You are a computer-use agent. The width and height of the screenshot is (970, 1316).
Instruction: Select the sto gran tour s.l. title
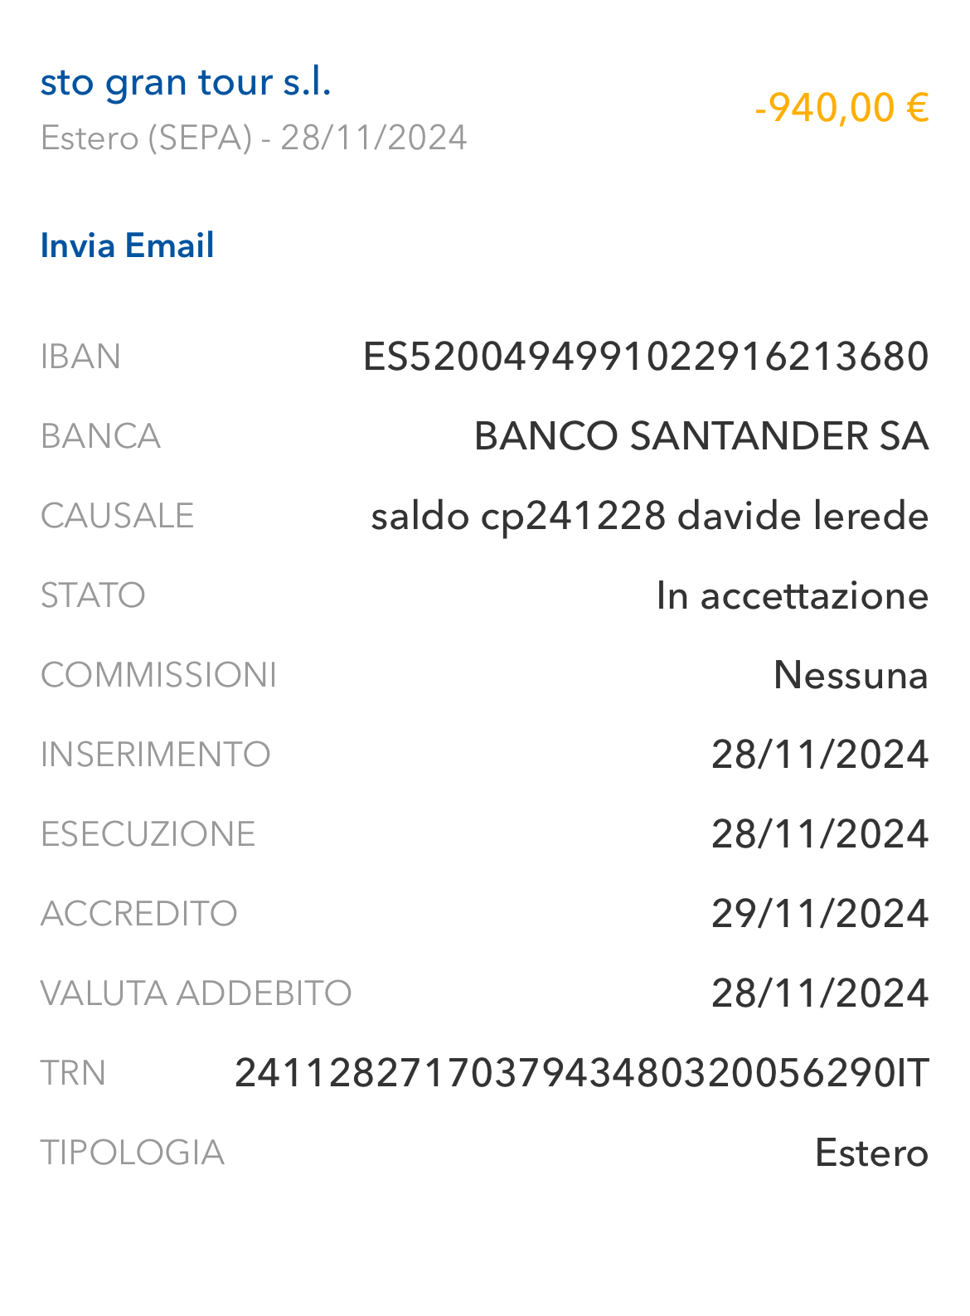point(186,83)
